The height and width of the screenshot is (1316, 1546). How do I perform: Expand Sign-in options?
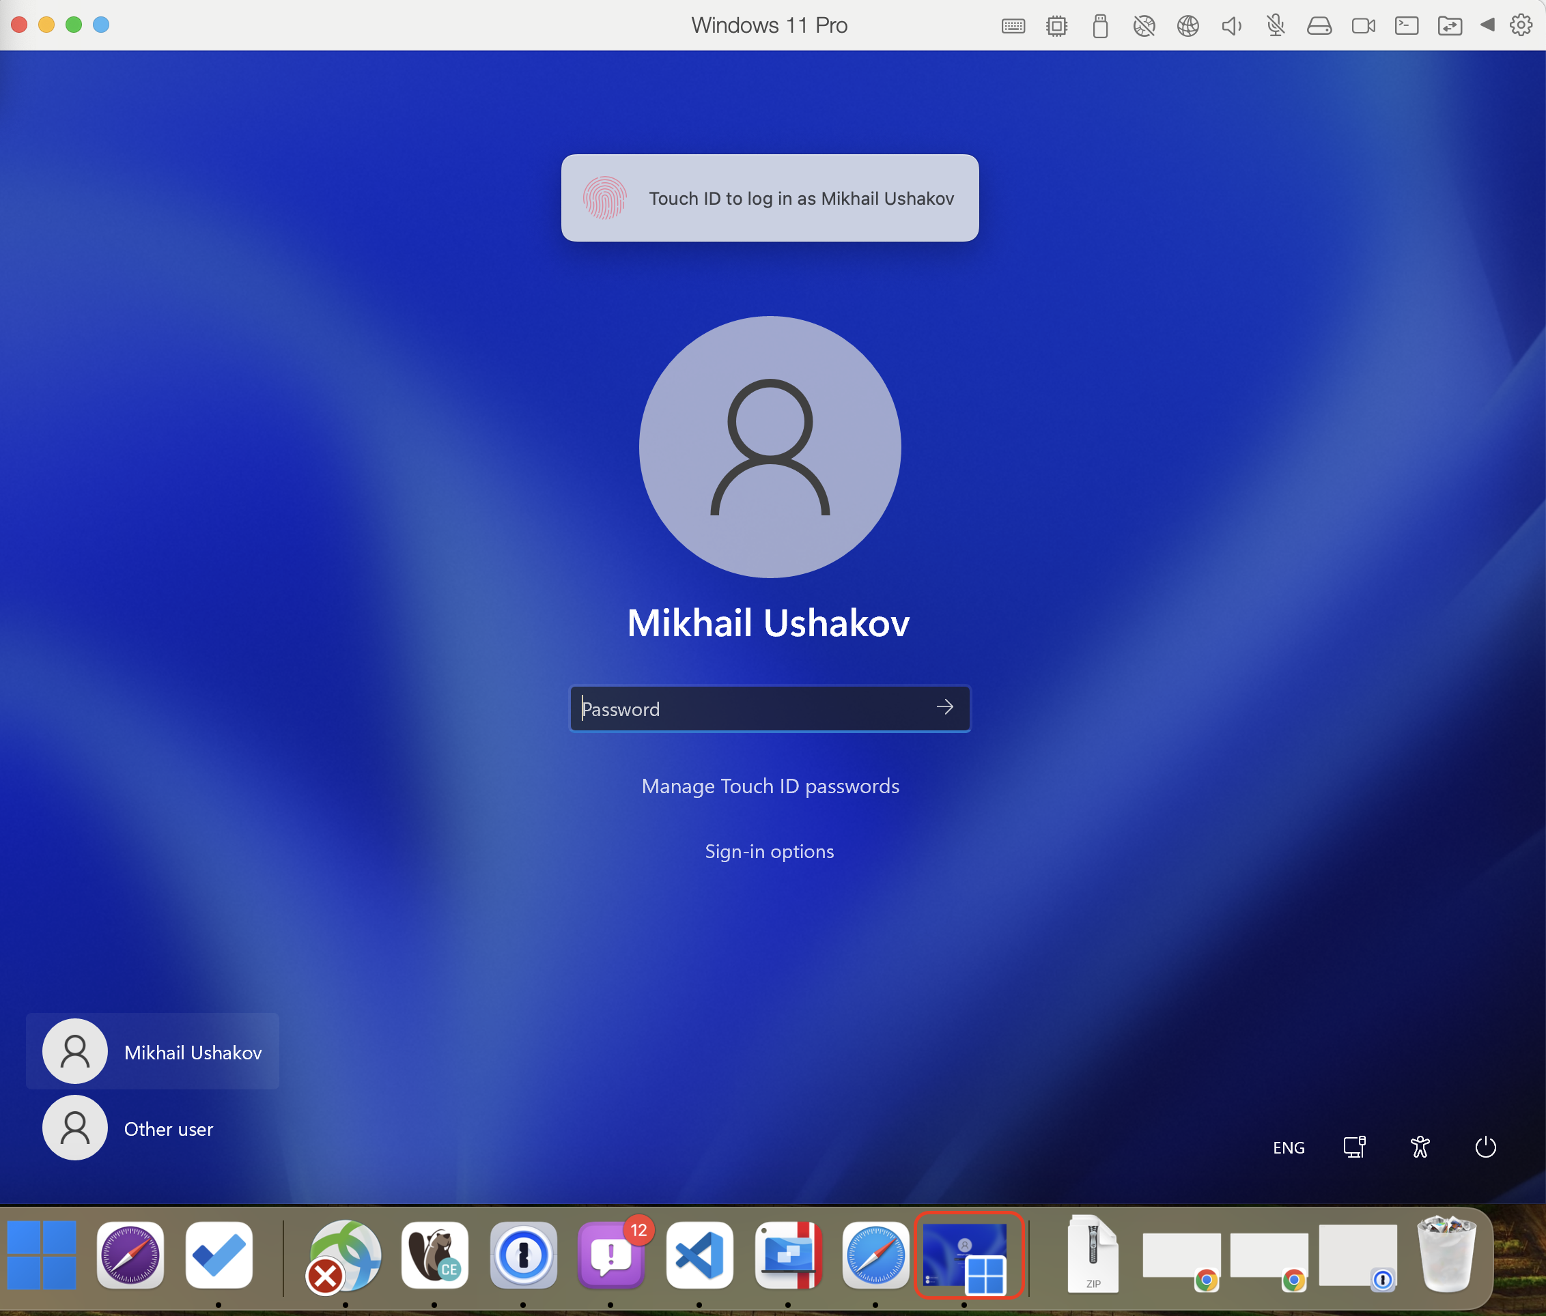pos(770,851)
